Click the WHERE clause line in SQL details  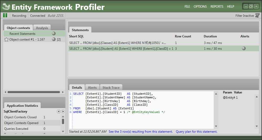pos(119,112)
